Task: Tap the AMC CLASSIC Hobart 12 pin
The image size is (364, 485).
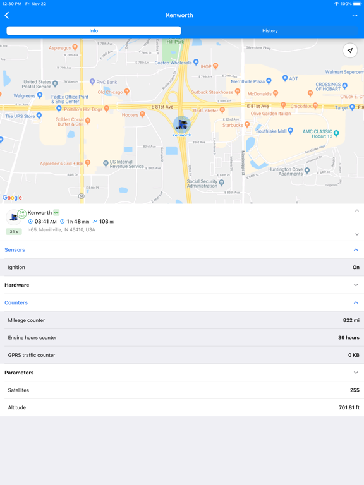Action: point(336,133)
